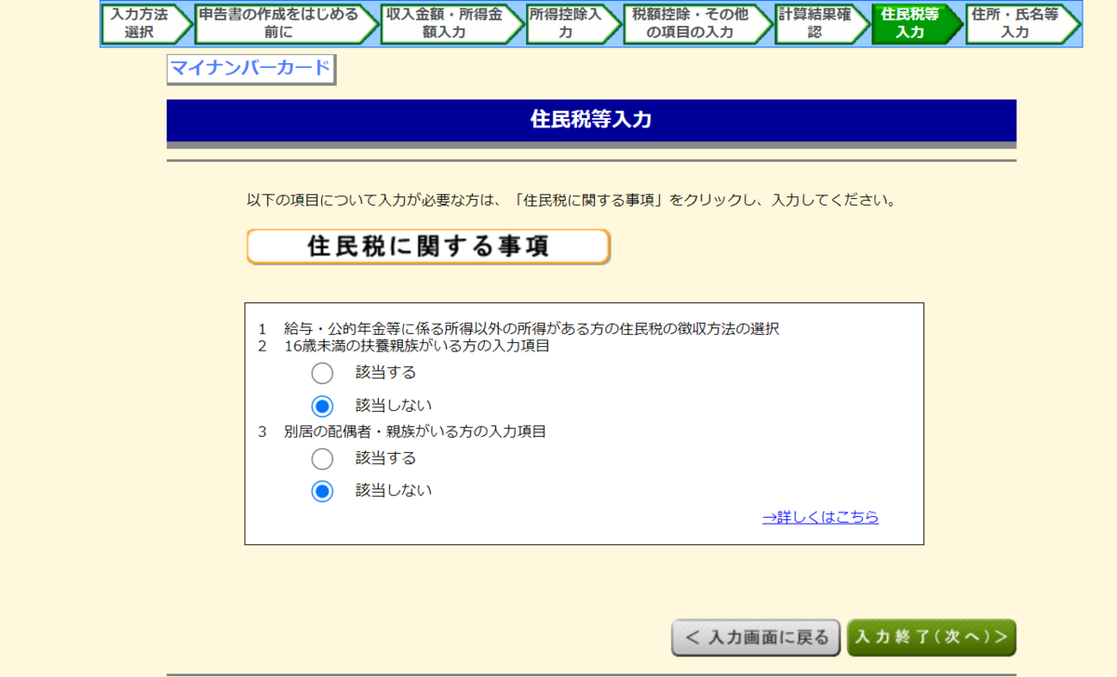Click the instruction text 以下の項目について

click(572, 200)
